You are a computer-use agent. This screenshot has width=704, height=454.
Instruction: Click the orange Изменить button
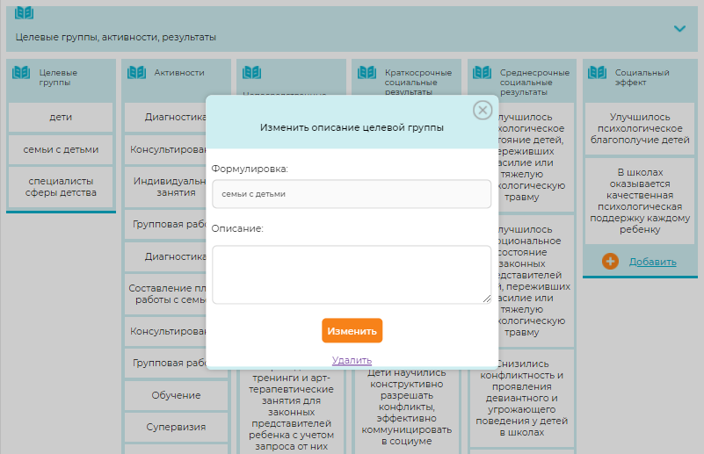coord(352,331)
